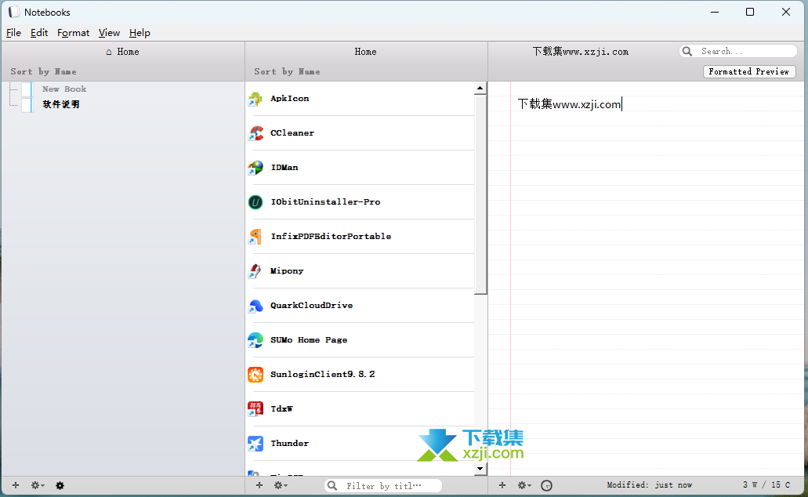Add new item in middle pane
Image resolution: width=808 pixels, height=497 pixels.
coord(259,485)
